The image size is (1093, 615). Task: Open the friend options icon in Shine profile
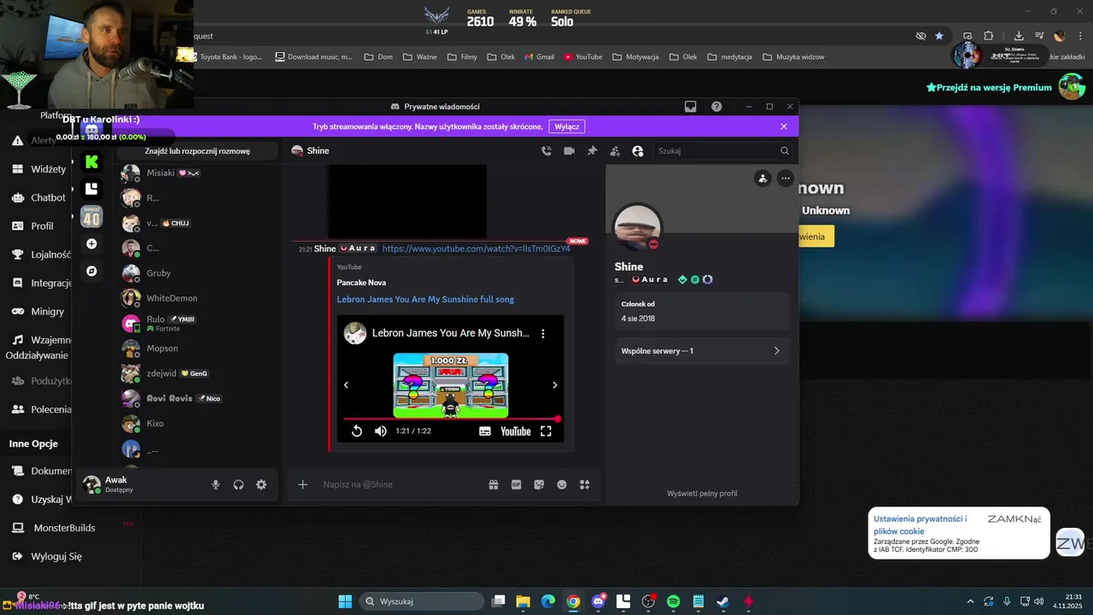point(763,179)
